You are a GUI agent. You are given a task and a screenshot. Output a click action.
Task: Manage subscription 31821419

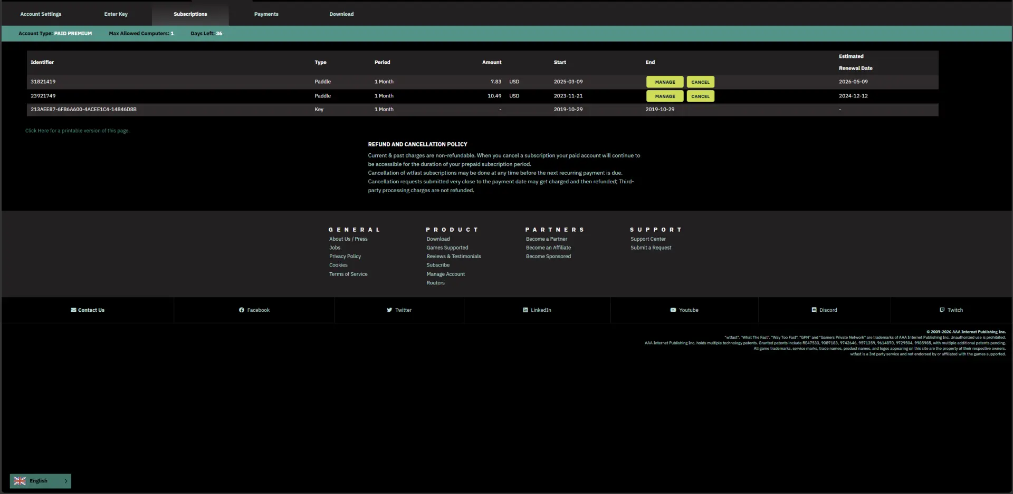tap(665, 82)
